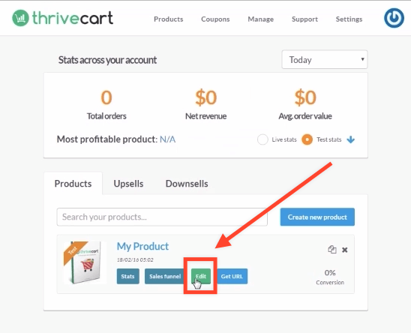Click the duplicate product copy icon
Viewport: 411px width, 333px height.
(x=332, y=249)
